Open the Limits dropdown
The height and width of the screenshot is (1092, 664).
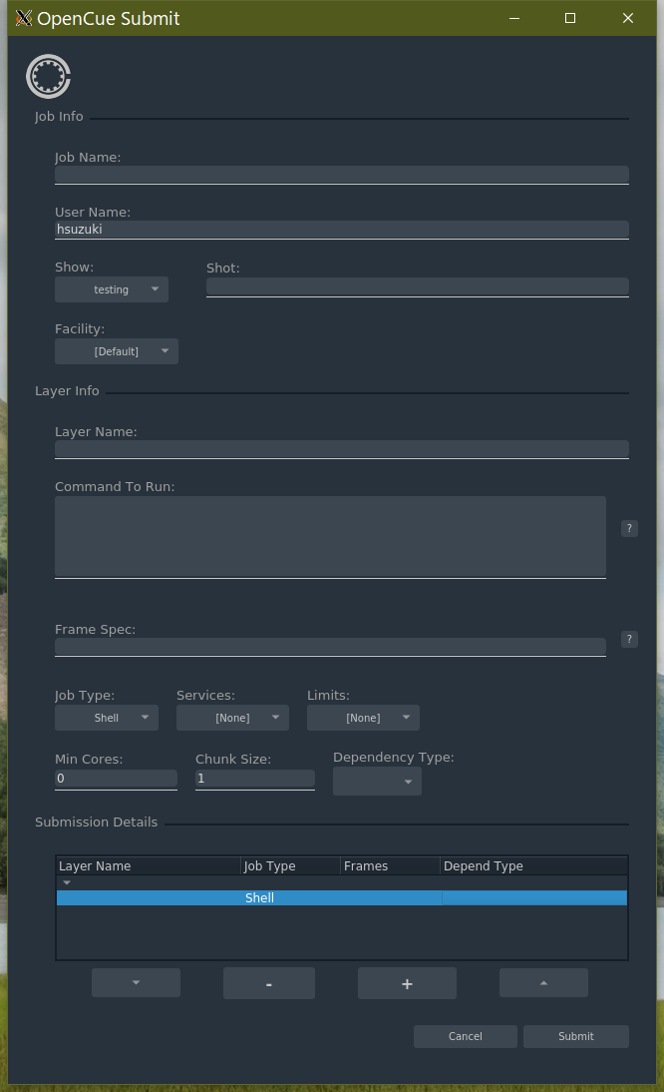363,718
